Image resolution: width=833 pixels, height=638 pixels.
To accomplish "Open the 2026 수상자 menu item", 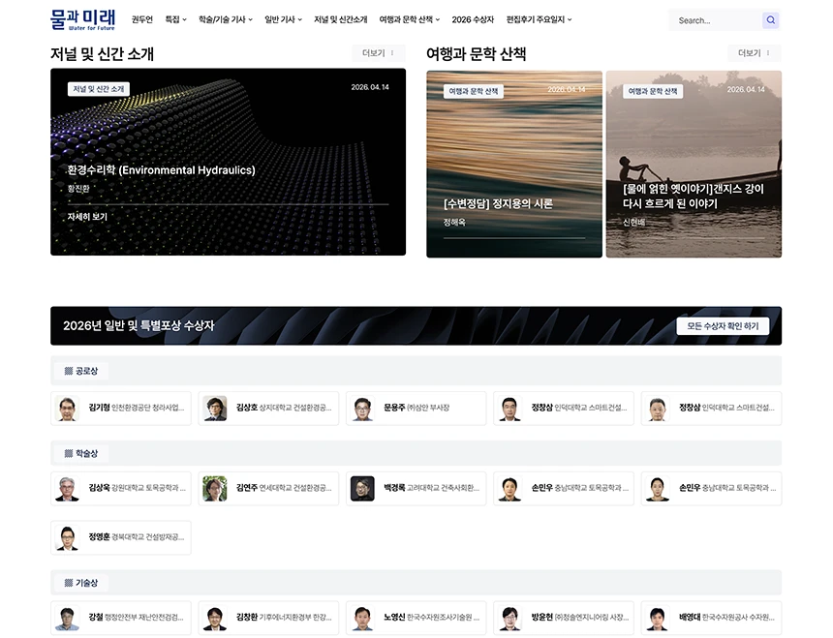I will (473, 19).
